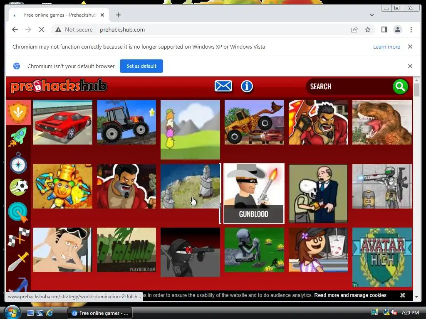The width and height of the screenshot is (426, 319).
Task: Click the Not secure warning icon
Action: [58, 29]
